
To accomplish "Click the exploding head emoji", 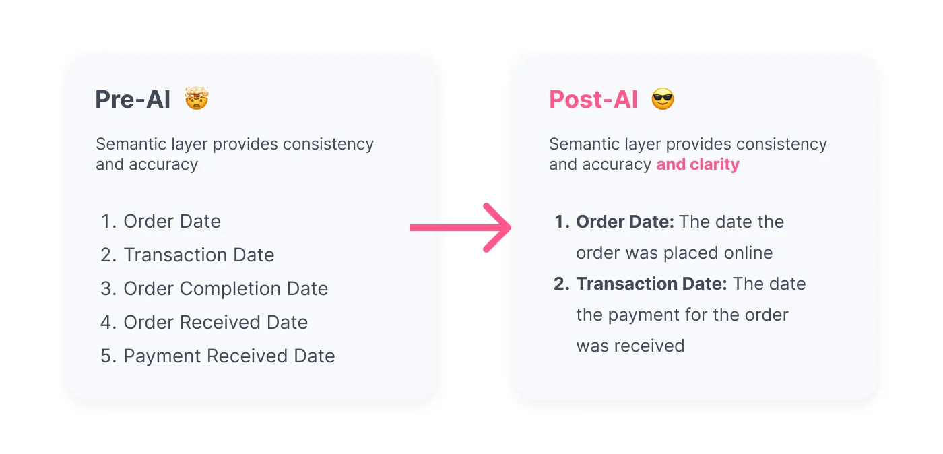I will (x=197, y=99).
